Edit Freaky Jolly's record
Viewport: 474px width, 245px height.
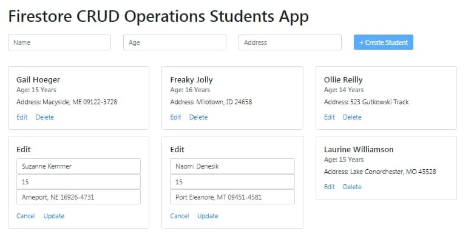[175, 117]
